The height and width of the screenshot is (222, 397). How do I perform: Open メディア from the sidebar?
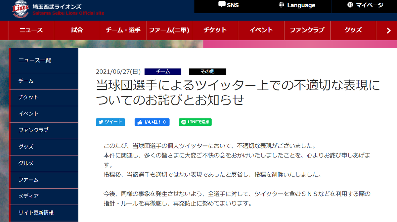pos(27,197)
